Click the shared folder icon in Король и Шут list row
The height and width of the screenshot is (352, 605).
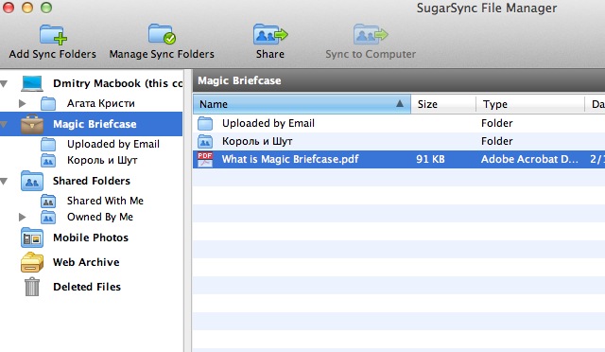(x=205, y=141)
